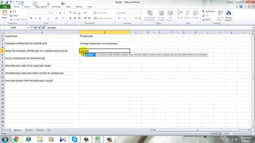Click the Decrease Indent icon
This screenshot has width=255, height=143.
click(x=85, y=18)
